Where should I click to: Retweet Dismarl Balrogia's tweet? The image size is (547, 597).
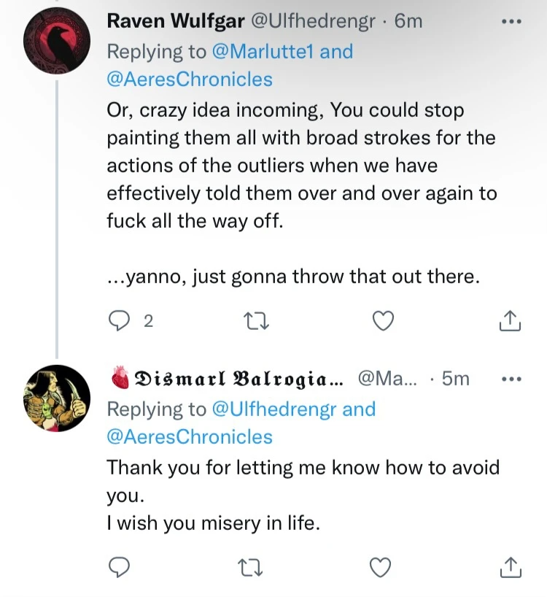click(x=255, y=566)
